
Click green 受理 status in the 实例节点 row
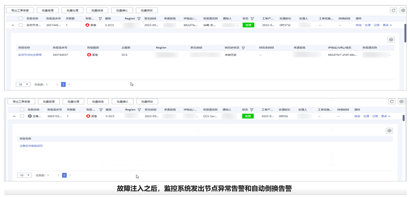(249, 25)
